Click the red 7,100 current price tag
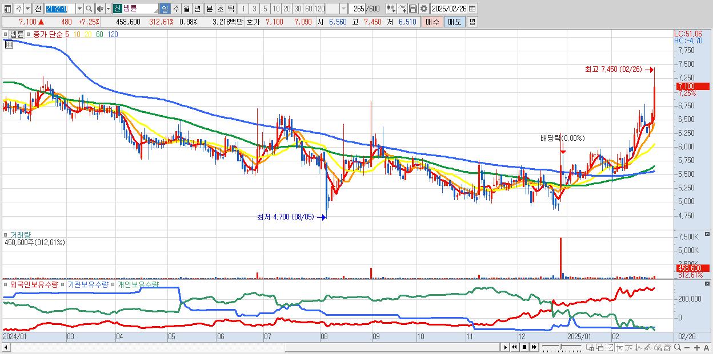This screenshot has width=713, height=354. 692,86
